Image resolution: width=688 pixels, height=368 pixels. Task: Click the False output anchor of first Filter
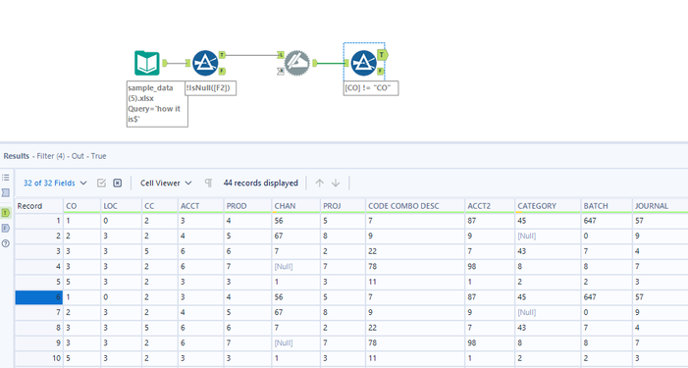(222, 71)
